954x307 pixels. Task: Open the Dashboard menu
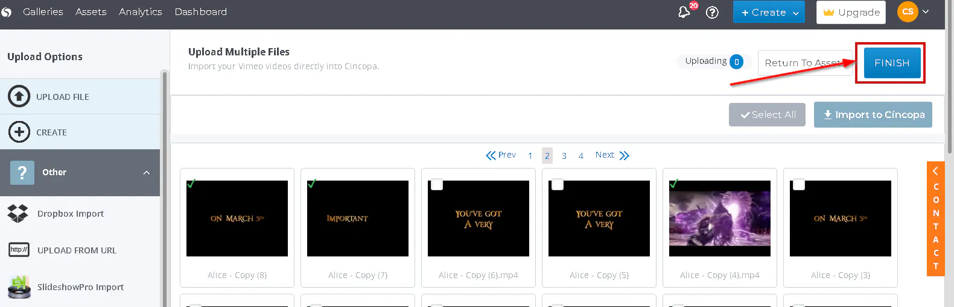tap(201, 11)
